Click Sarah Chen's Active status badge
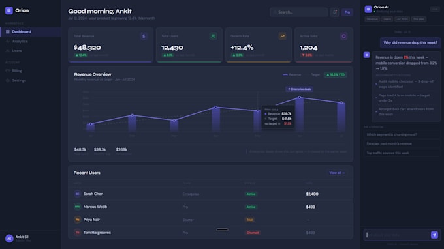The width and height of the screenshot is (444, 249). point(251,194)
